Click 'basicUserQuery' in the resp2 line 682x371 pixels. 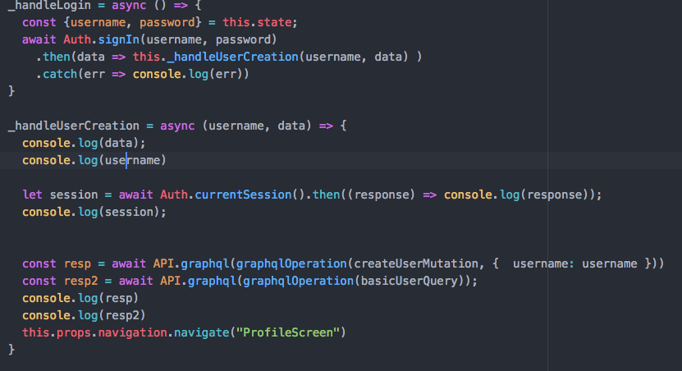[410, 281]
